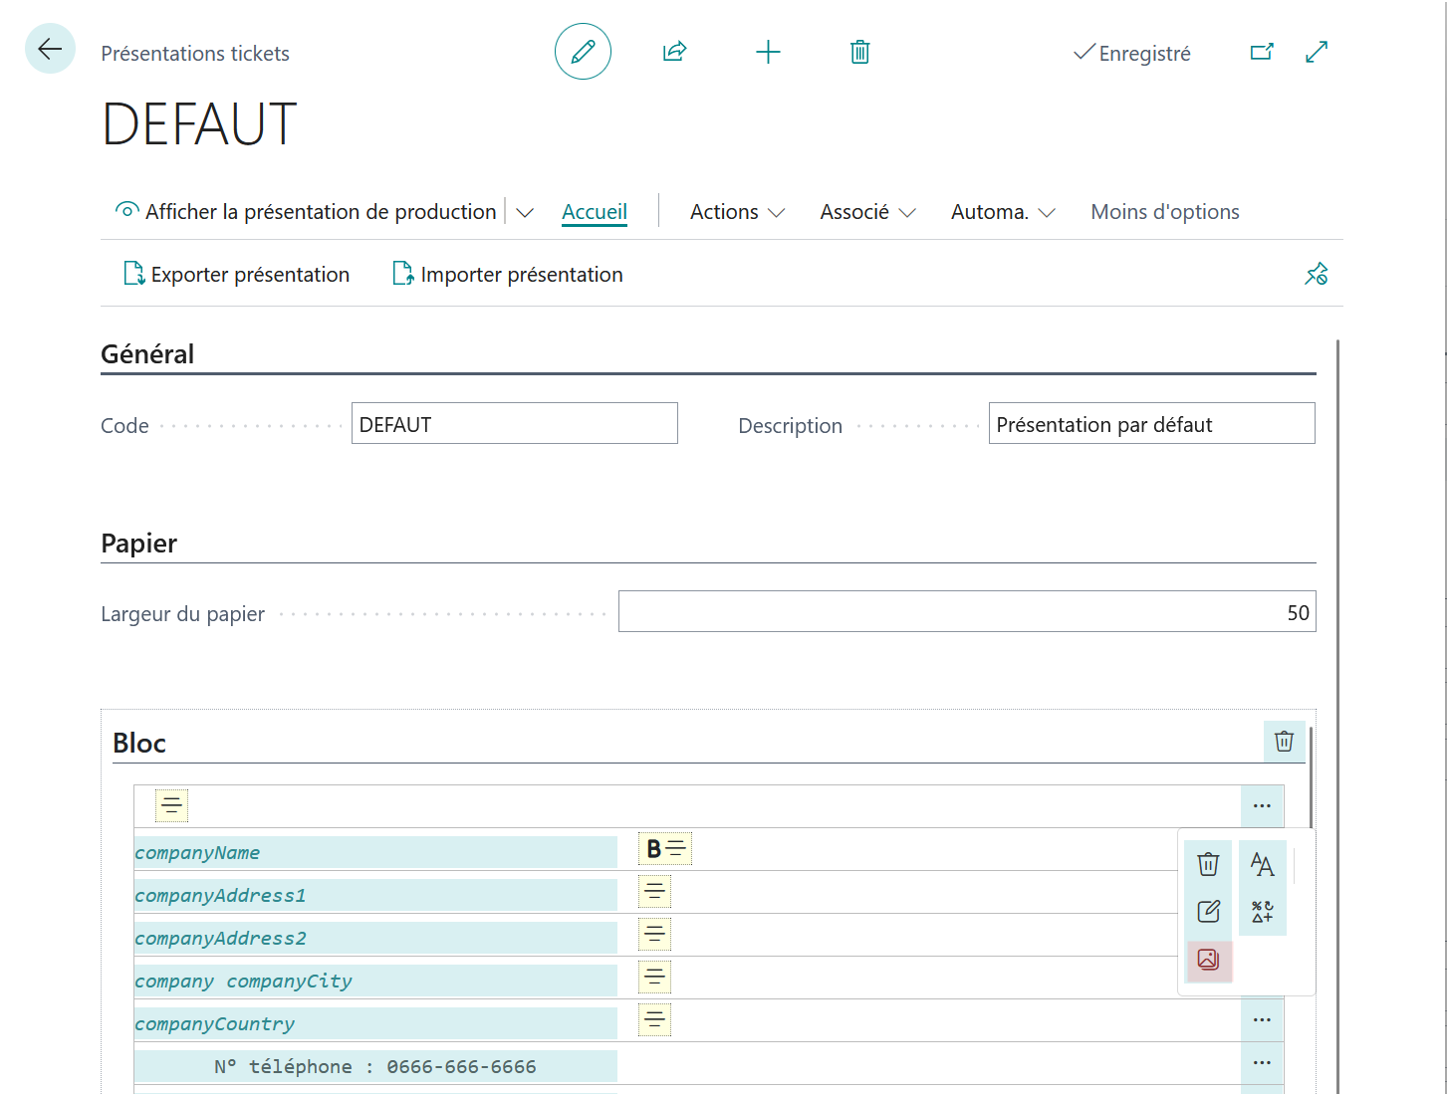
Task: Click the pin action bar icon
Action: [1317, 274]
